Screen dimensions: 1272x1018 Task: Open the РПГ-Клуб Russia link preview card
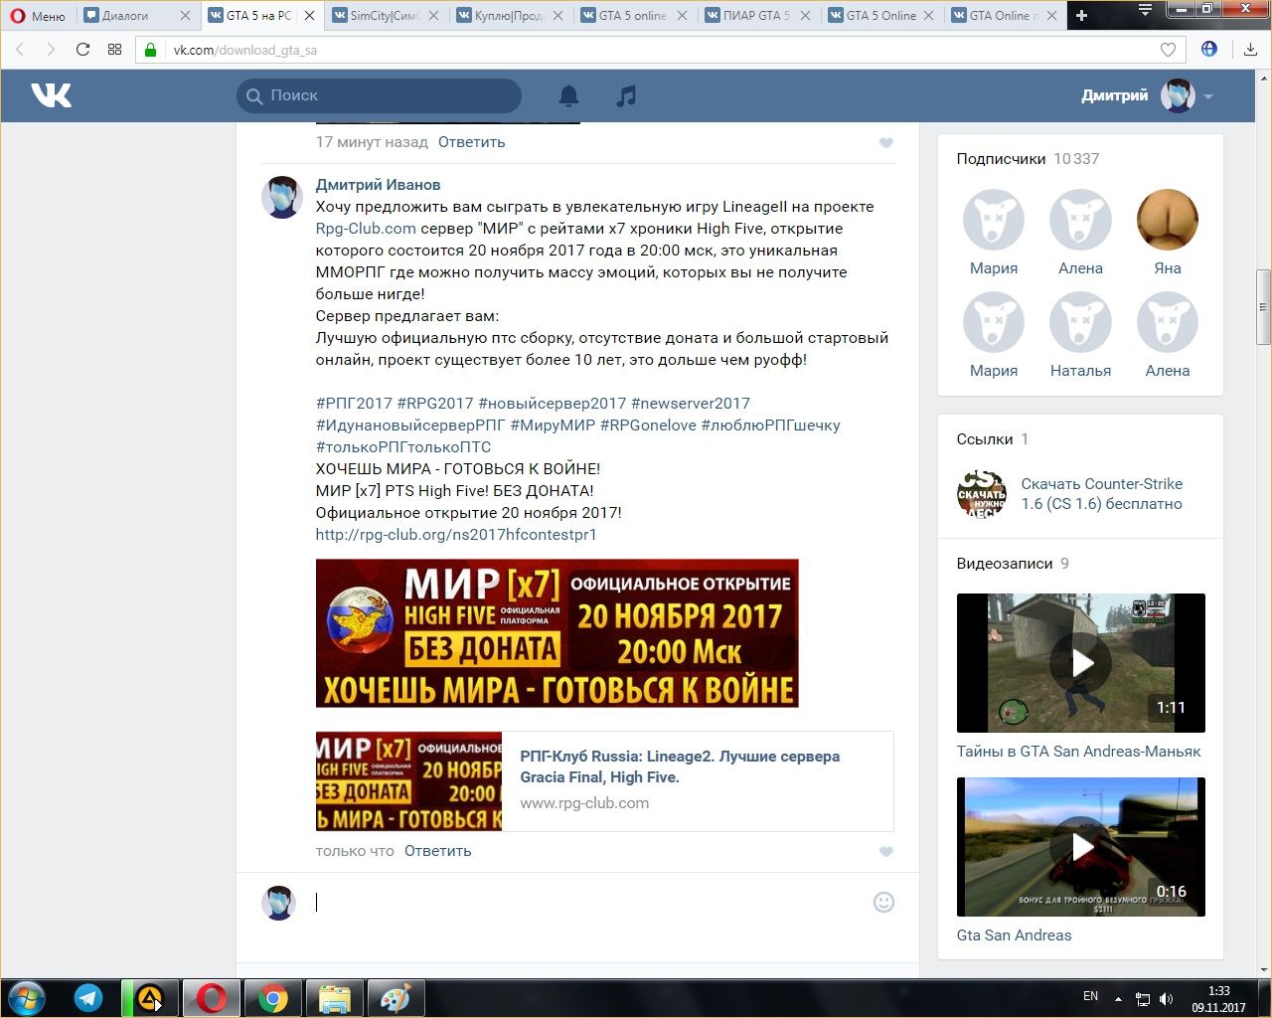click(604, 781)
